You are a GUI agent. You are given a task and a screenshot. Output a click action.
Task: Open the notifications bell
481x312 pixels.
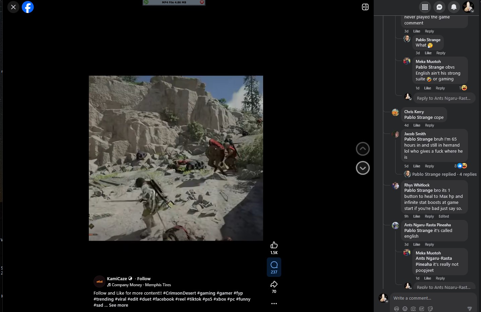[x=454, y=7]
